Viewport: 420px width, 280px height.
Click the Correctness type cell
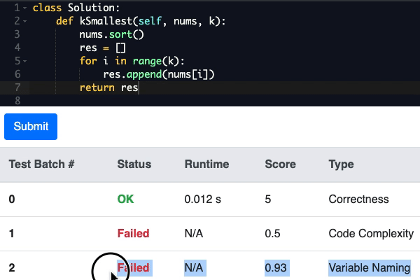click(x=358, y=199)
